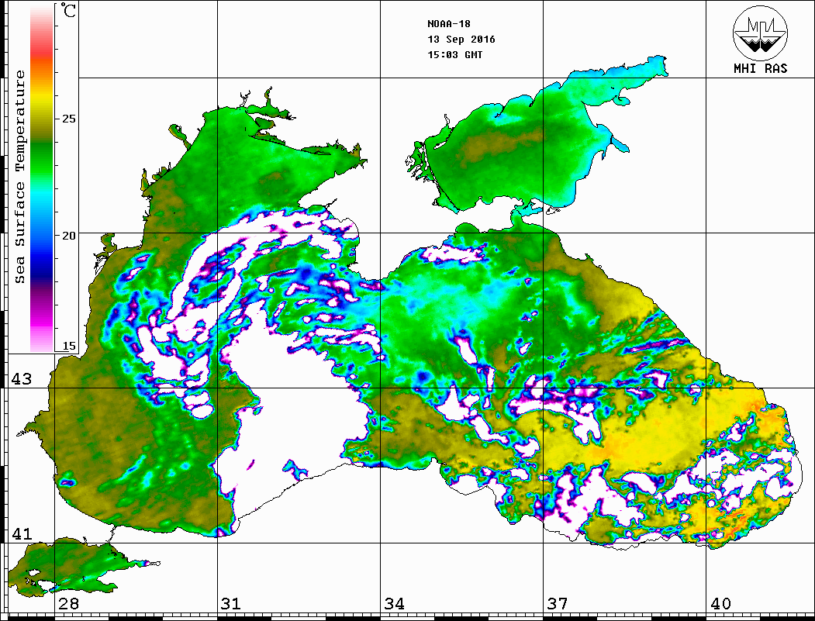
Task: Click longitude label '34'
Action: click(x=394, y=604)
